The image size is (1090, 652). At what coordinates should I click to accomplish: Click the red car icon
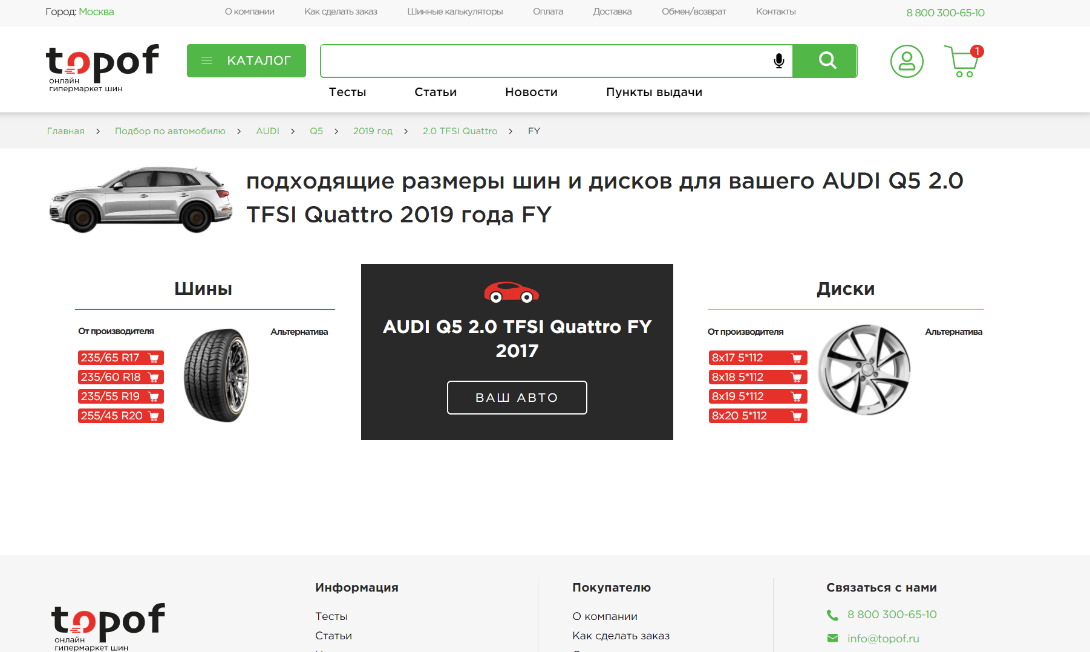[x=512, y=292]
